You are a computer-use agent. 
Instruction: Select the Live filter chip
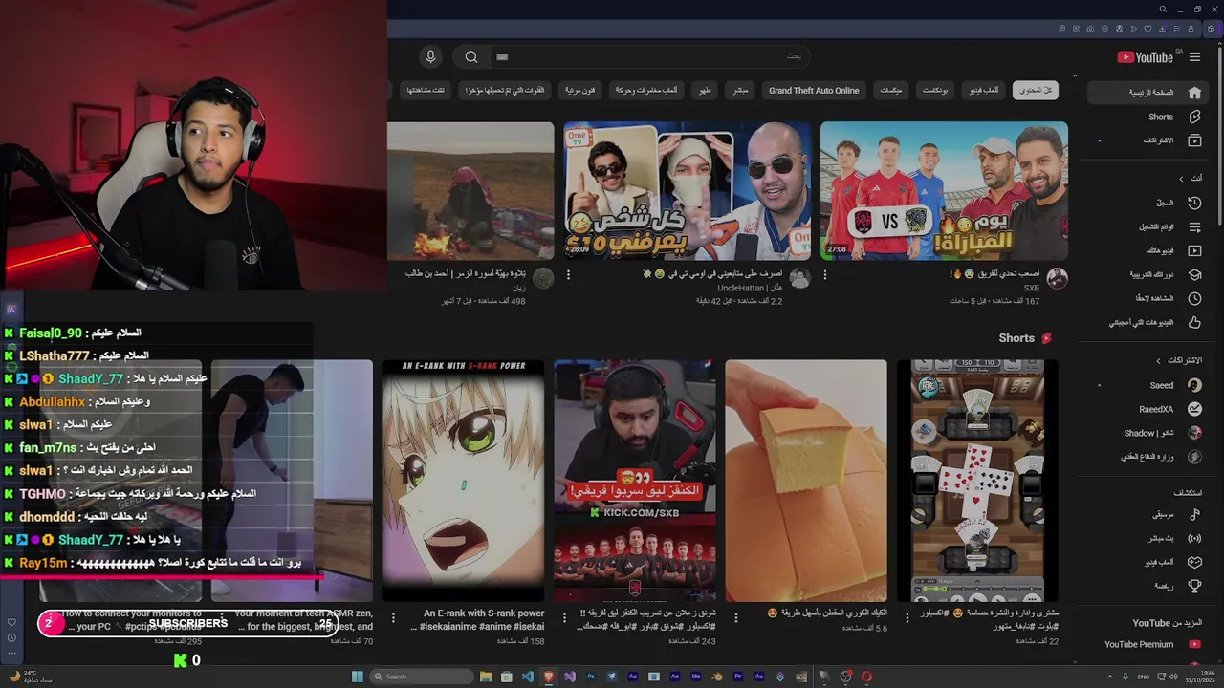coord(739,91)
